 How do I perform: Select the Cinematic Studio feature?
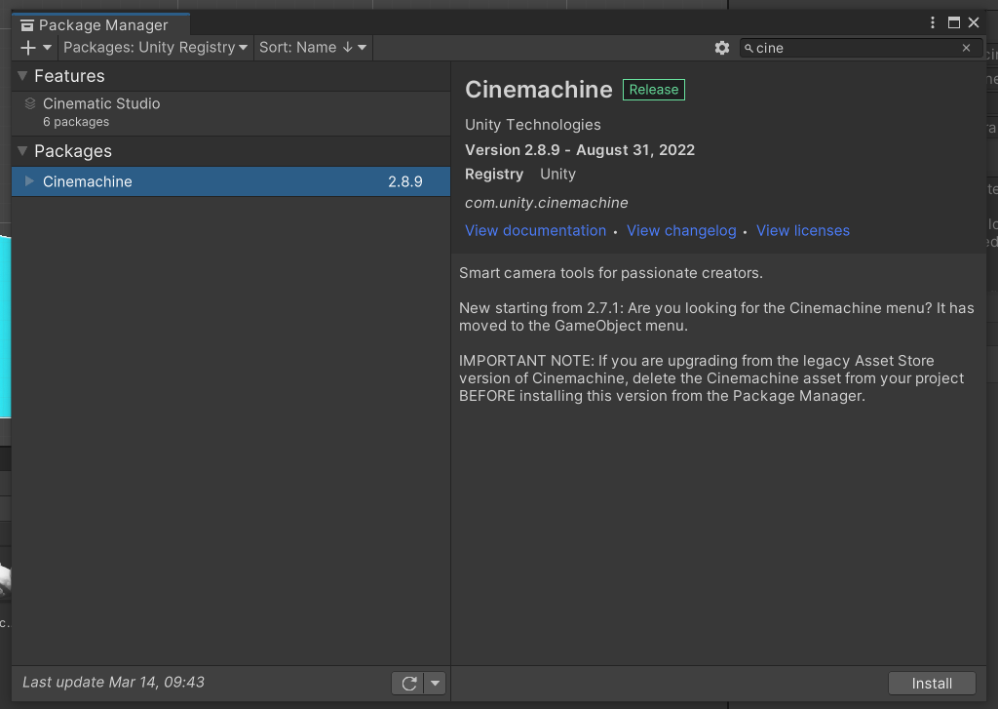(x=231, y=113)
